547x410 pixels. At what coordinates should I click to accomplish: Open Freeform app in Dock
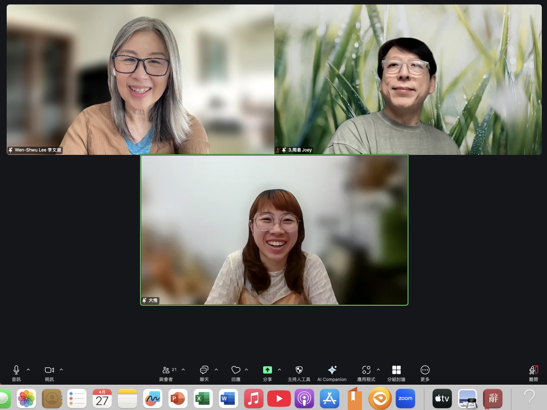153,399
